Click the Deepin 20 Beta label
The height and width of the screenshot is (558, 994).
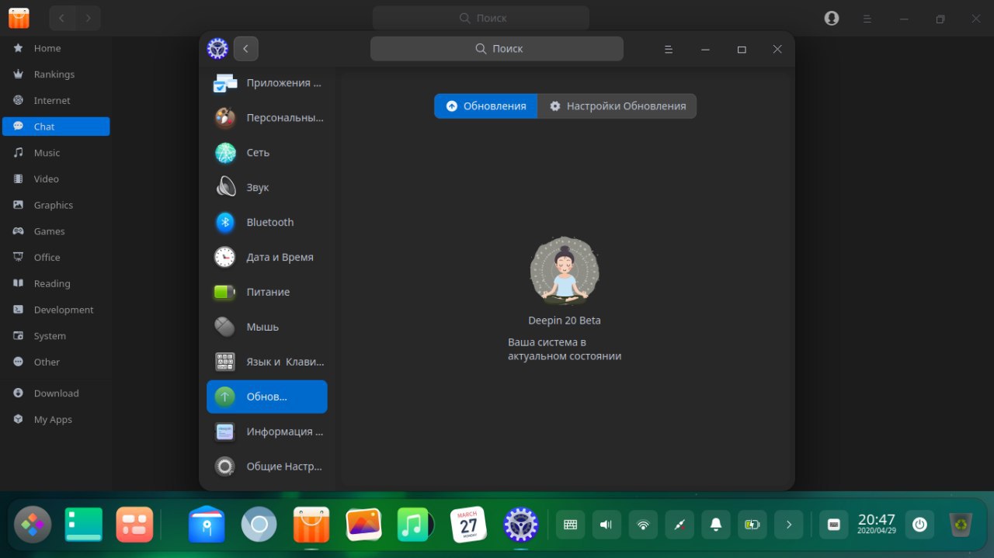pos(565,321)
